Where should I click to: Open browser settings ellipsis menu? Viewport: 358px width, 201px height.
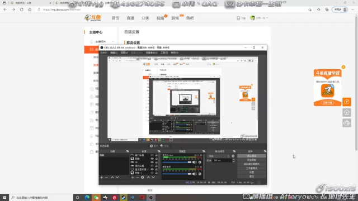(353, 9)
